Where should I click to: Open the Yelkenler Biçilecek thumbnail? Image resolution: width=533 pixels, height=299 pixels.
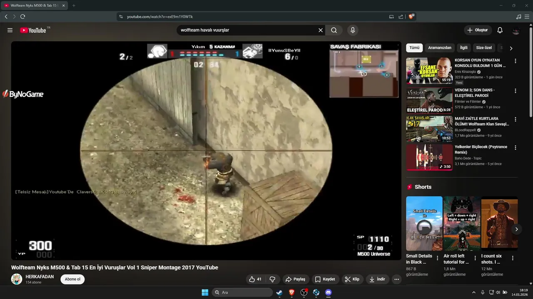pos(429,157)
